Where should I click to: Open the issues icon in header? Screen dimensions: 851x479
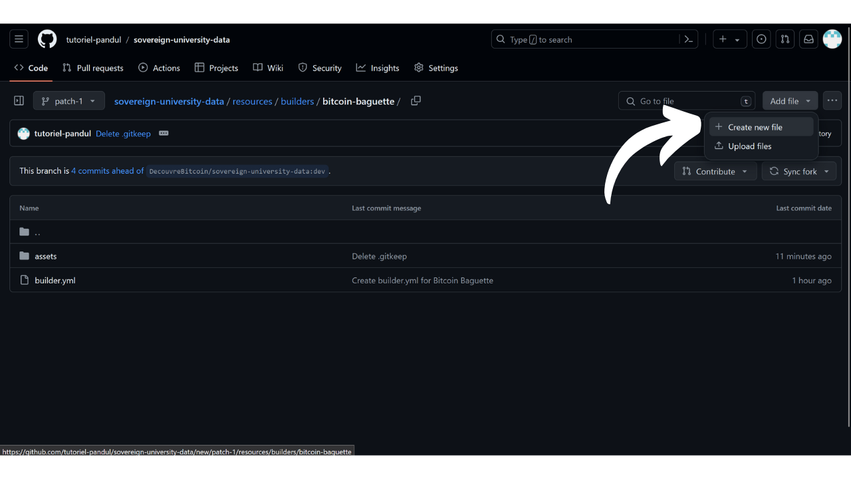(761, 39)
